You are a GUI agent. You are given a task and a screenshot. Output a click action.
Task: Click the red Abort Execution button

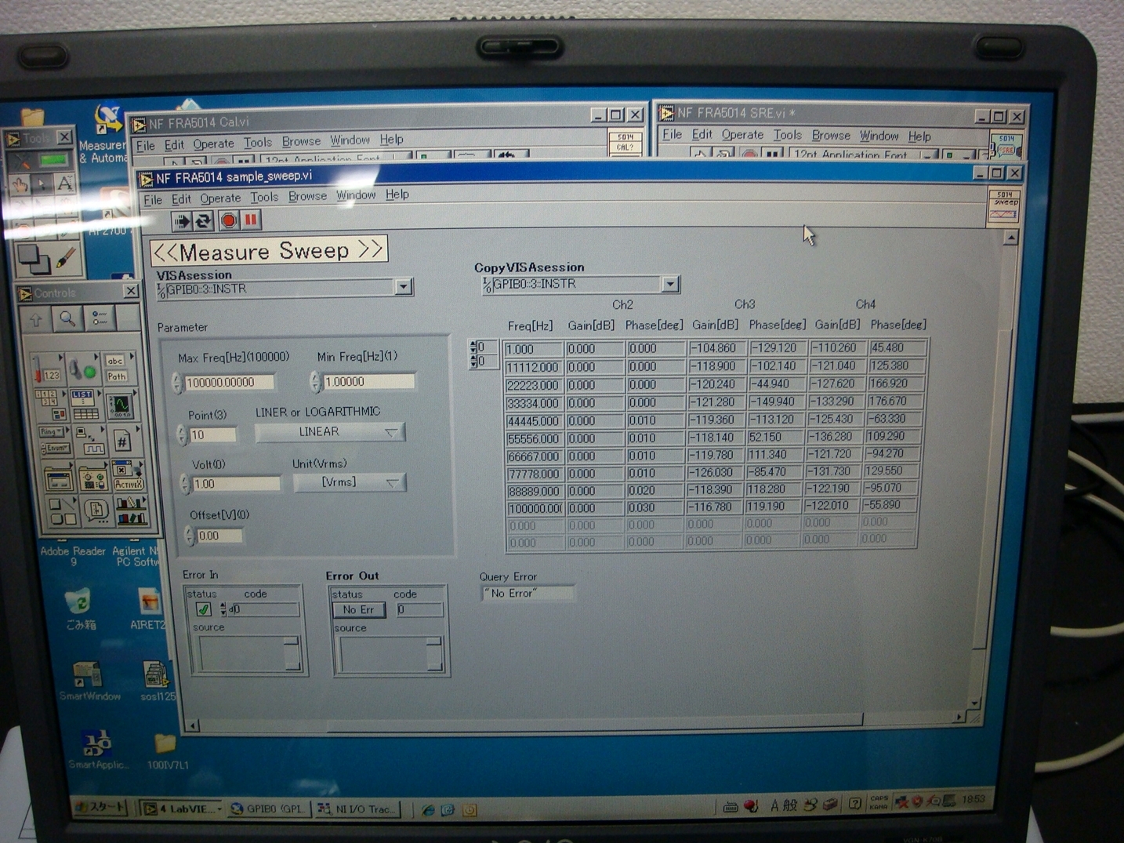(x=229, y=221)
